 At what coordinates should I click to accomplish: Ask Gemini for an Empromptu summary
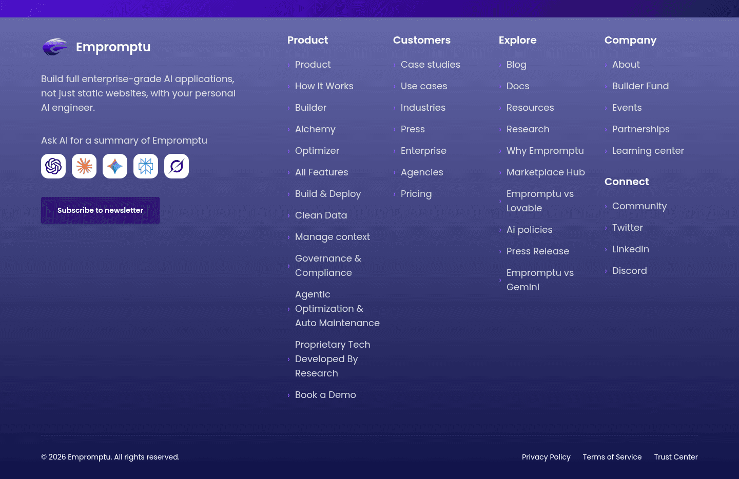tap(115, 166)
